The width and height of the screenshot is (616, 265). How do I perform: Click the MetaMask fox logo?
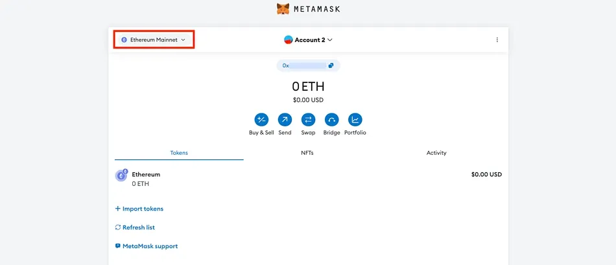pyautogui.click(x=283, y=9)
